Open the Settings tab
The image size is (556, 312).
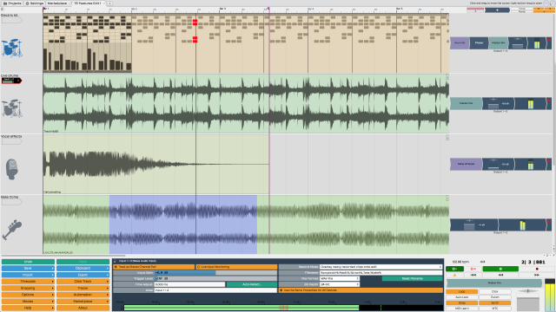coord(35,3)
